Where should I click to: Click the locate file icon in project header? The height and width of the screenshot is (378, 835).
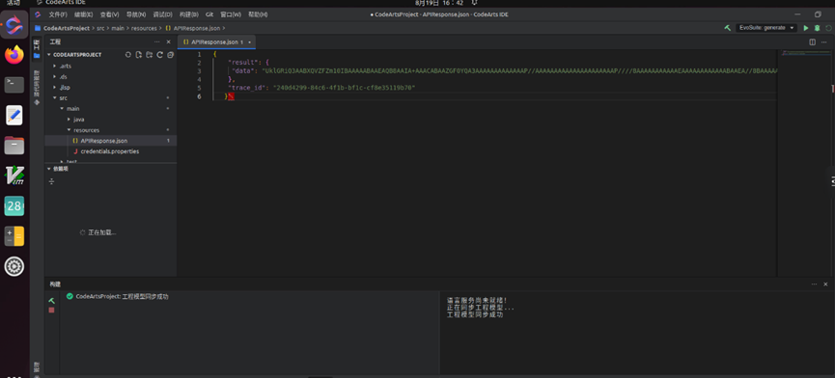tap(127, 55)
